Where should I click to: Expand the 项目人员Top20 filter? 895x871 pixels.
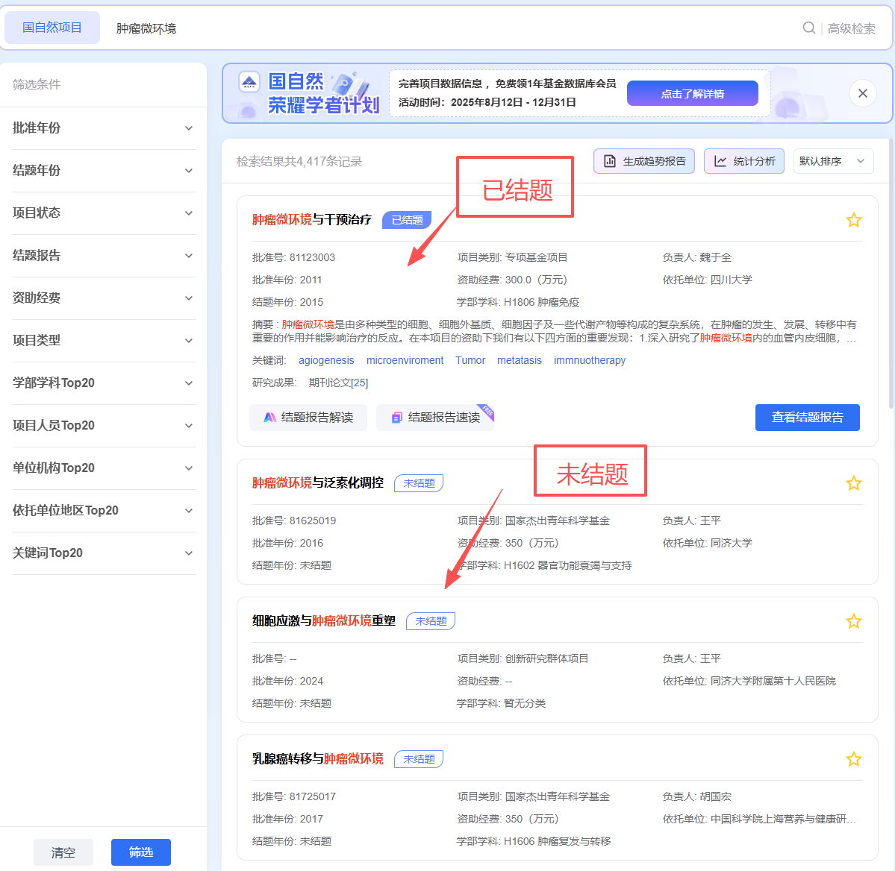point(104,426)
